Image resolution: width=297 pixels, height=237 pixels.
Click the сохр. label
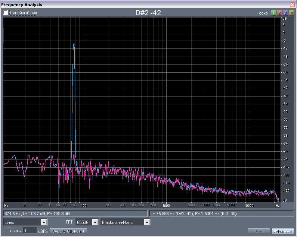(263, 13)
